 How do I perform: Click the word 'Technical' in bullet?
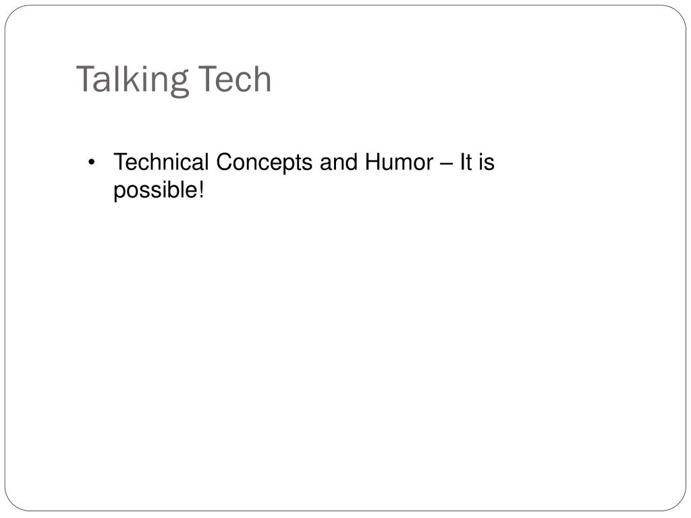tap(161, 162)
